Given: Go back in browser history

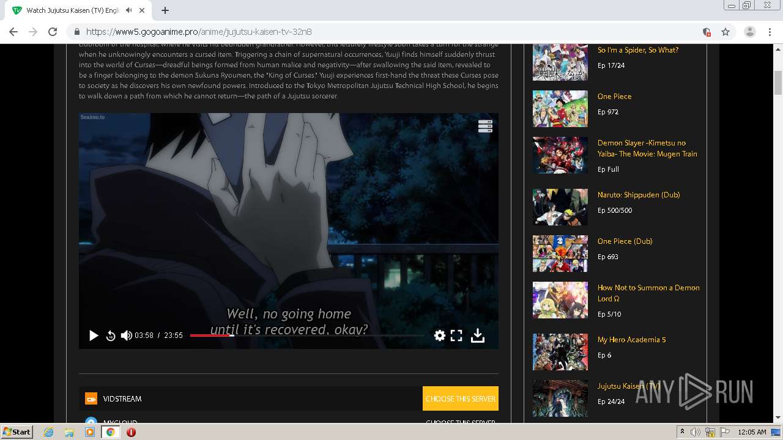Looking at the screenshot, I should tap(13, 32).
